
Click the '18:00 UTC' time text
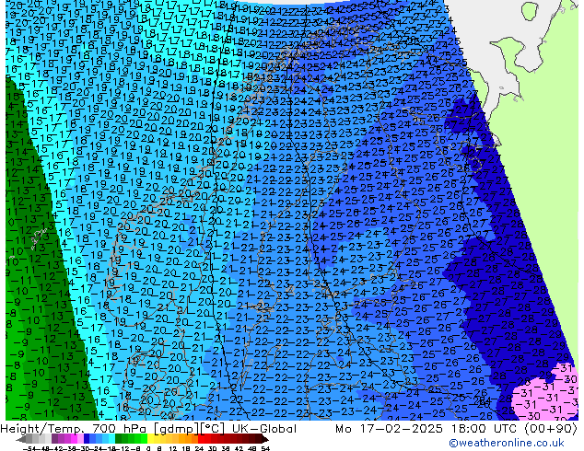click(486, 429)
